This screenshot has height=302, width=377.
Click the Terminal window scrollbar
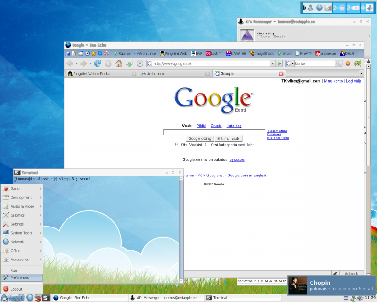(181, 230)
